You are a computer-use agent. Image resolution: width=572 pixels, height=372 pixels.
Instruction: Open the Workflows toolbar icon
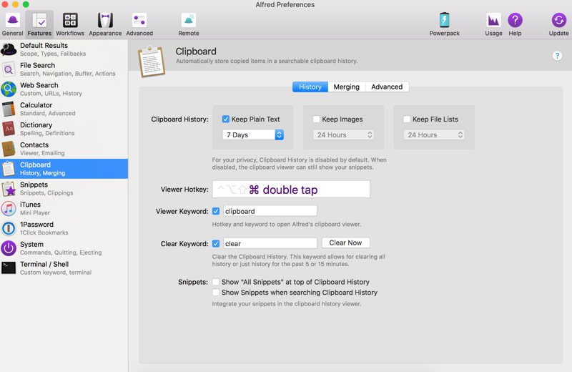pyautogui.click(x=70, y=21)
